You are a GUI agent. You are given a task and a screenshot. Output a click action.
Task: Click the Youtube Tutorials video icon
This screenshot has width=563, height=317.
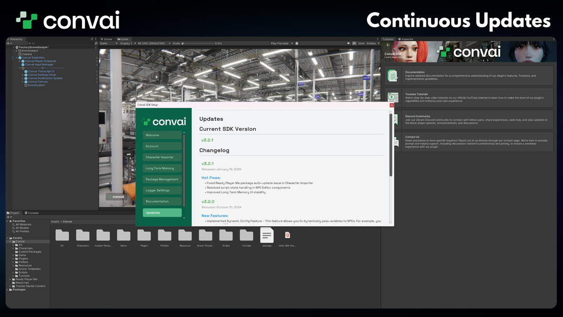[393, 98]
